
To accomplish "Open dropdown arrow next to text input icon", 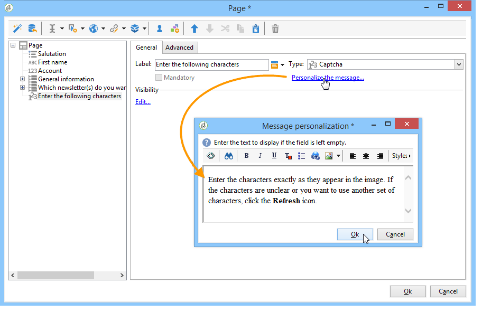I will pos(62,29).
